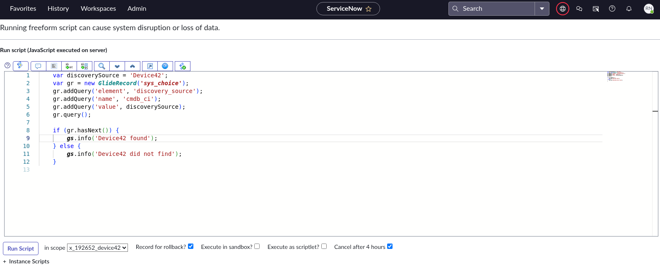
Task: Click the find next down-arrow icon
Action: pyautogui.click(x=117, y=66)
